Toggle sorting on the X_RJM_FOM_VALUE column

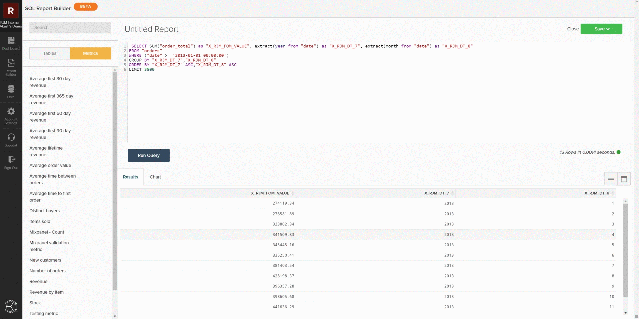tap(293, 193)
